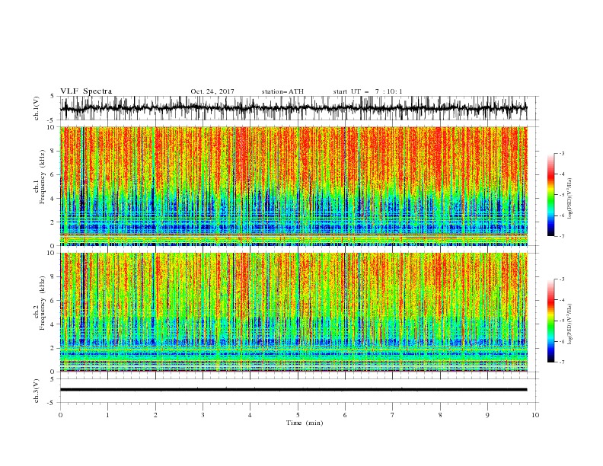Click the "5" minute tick on the time axis
The height and width of the screenshot is (466, 603).
coord(298,415)
